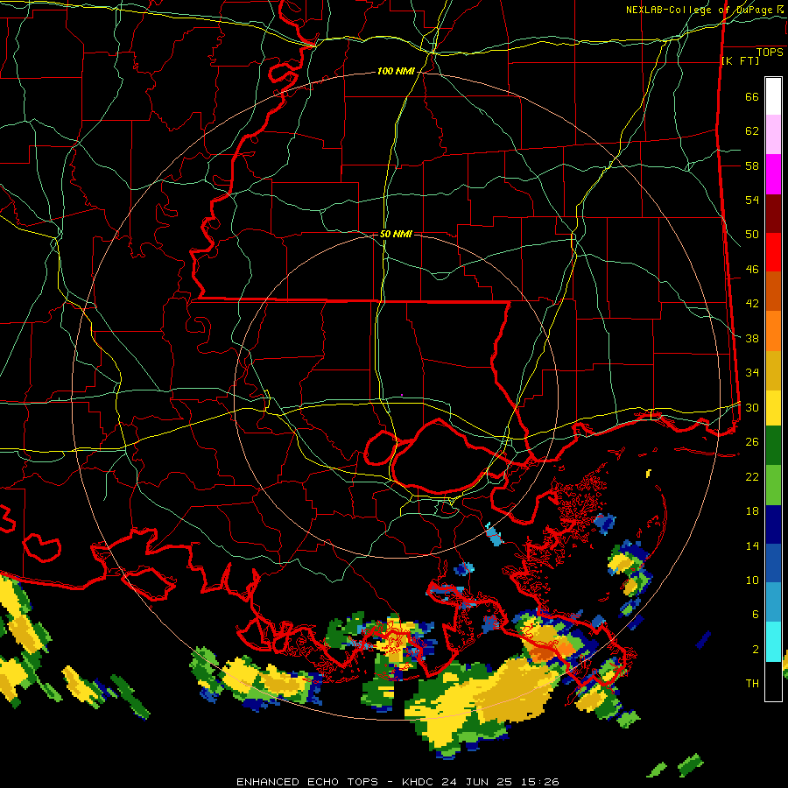This screenshot has height=788, width=788.
Task: Click the legend value 2
Action: pyautogui.click(x=755, y=650)
